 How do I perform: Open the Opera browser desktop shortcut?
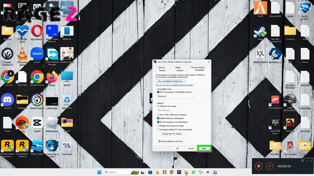coord(37,31)
